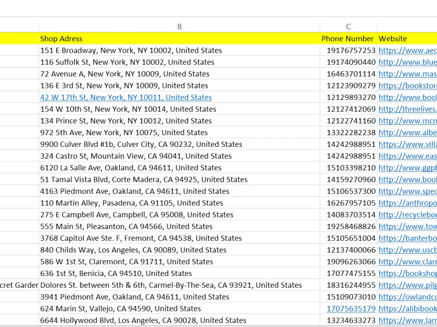437x327 pixels.
Task: Open alibibook link in 624 Marin St row
Action: point(407,309)
